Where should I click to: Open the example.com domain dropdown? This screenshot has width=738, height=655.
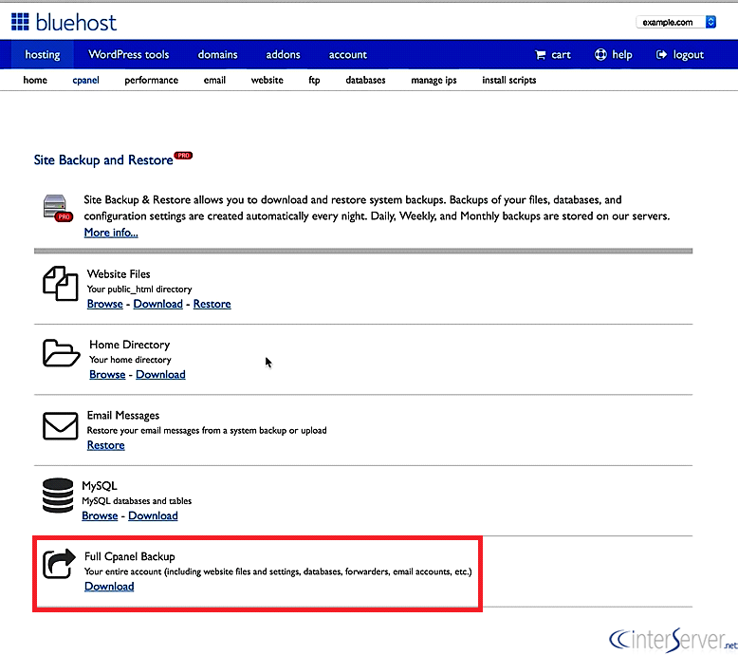[677, 22]
